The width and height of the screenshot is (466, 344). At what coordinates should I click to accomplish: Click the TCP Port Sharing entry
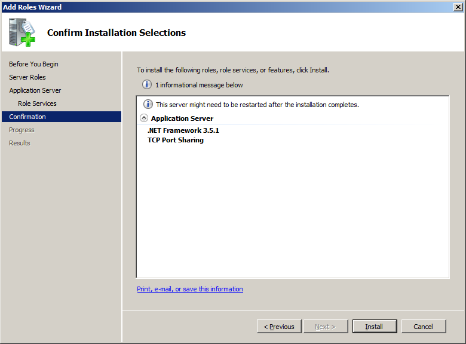[x=176, y=140]
